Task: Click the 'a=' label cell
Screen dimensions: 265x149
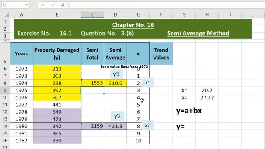Action: coord(184,98)
